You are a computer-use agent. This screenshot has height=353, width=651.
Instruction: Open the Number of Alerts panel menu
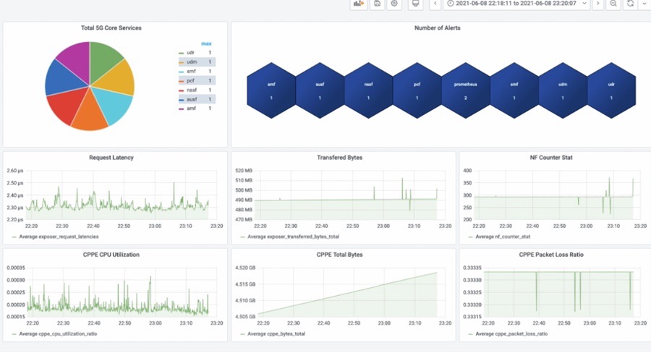pos(437,28)
